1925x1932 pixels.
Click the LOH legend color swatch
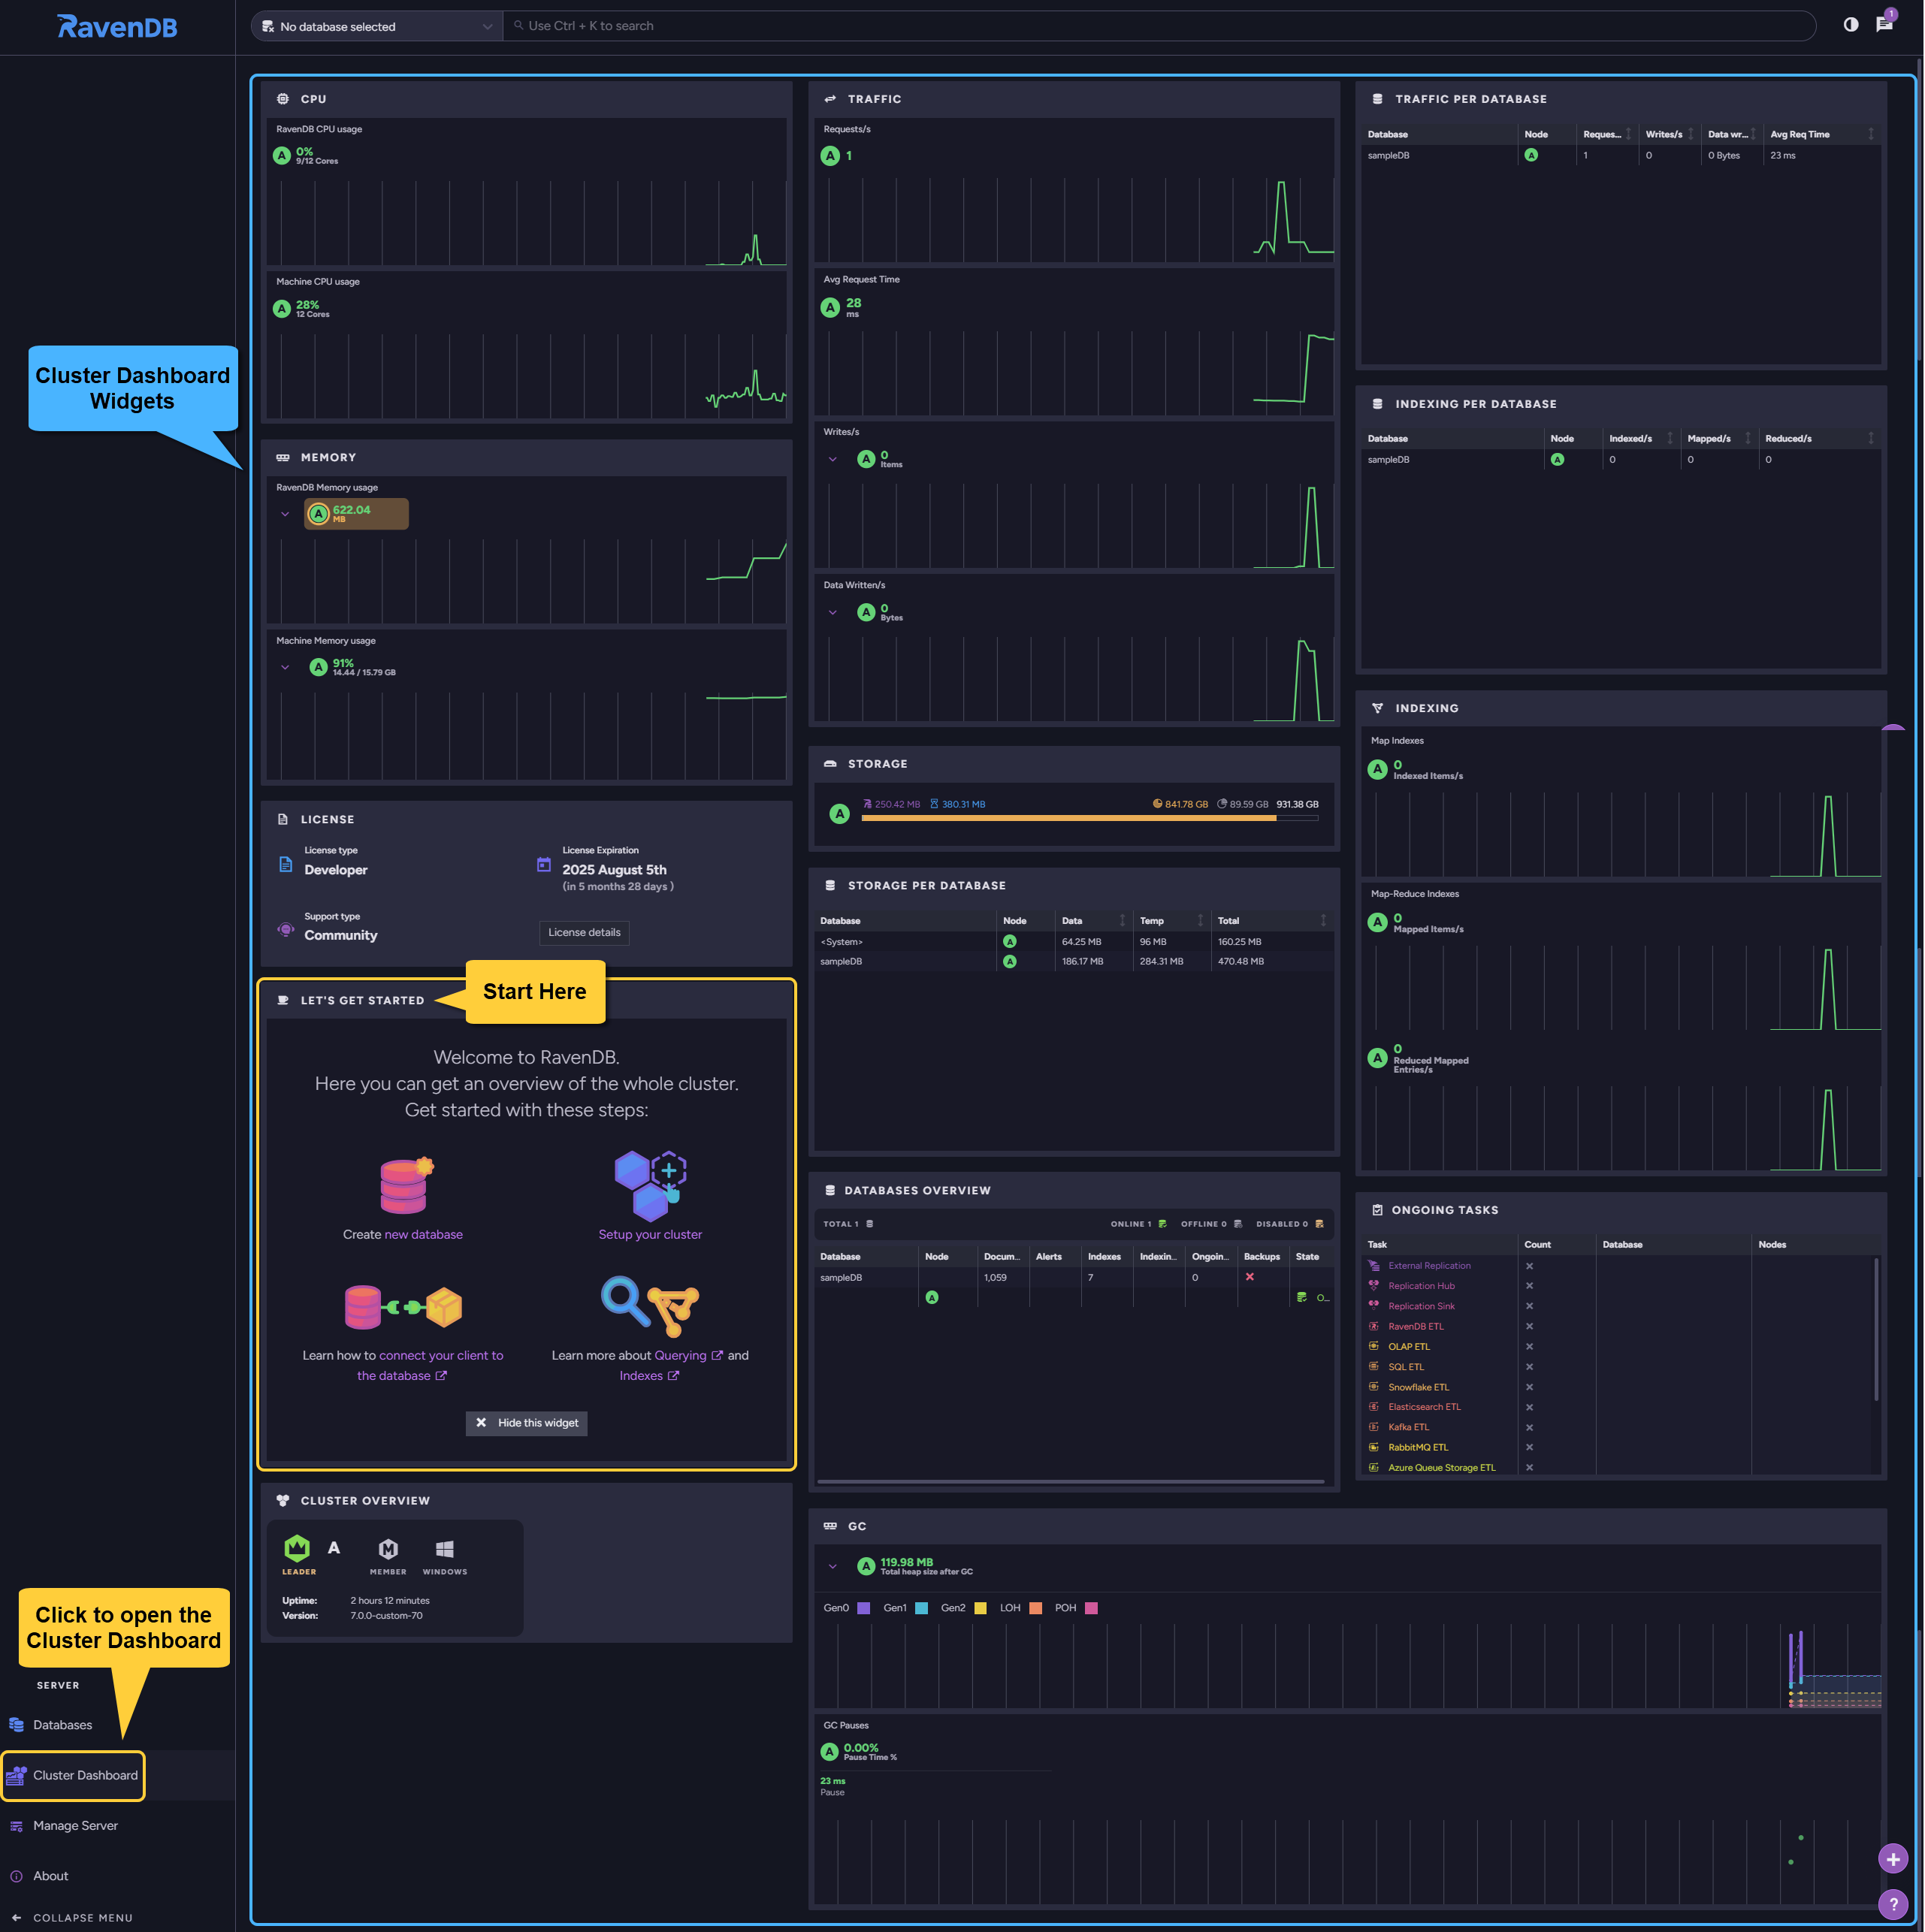[x=1035, y=1608]
